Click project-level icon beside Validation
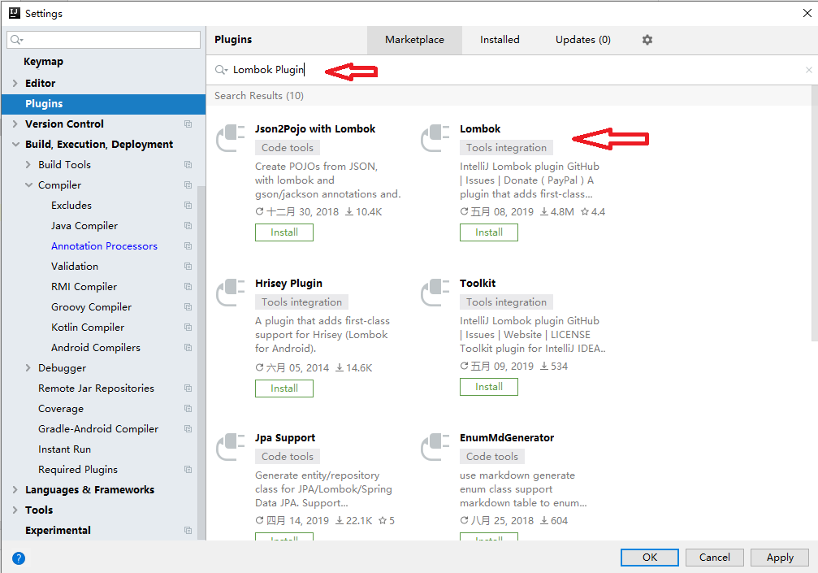The image size is (818, 573). tap(188, 267)
